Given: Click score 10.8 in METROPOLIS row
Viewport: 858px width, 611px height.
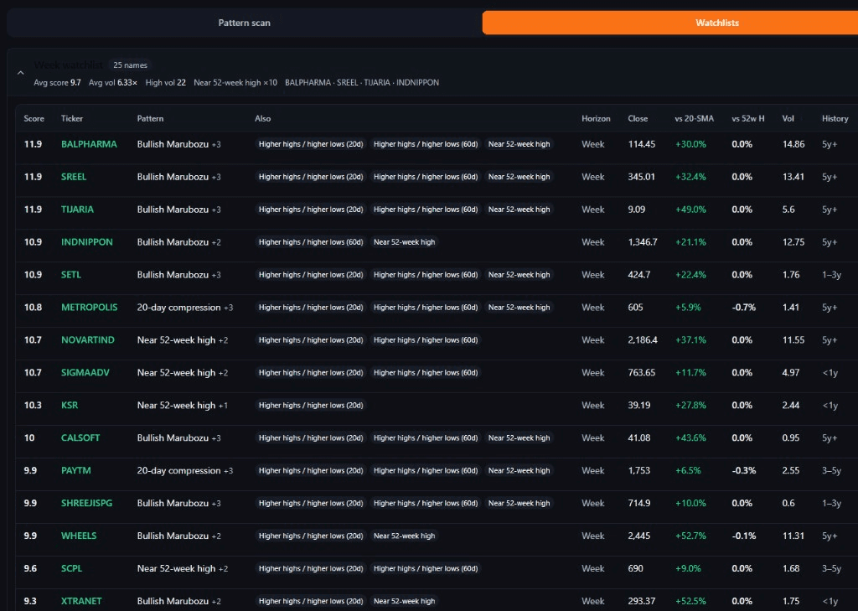Looking at the screenshot, I should pyautogui.click(x=33, y=307).
